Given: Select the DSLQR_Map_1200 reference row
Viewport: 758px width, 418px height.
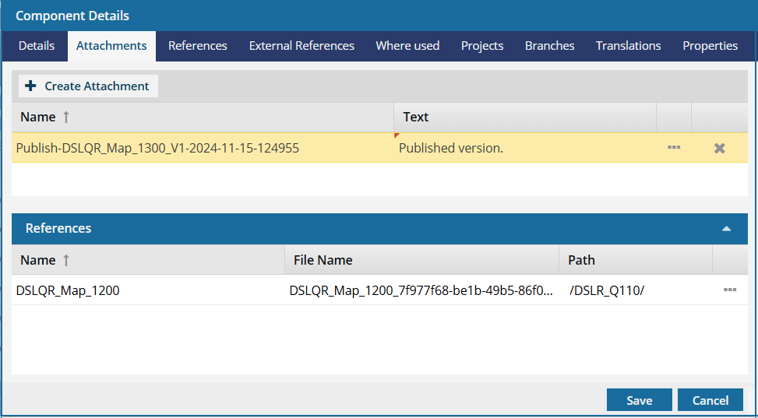Looking at the screenshot, I should 379,290.
